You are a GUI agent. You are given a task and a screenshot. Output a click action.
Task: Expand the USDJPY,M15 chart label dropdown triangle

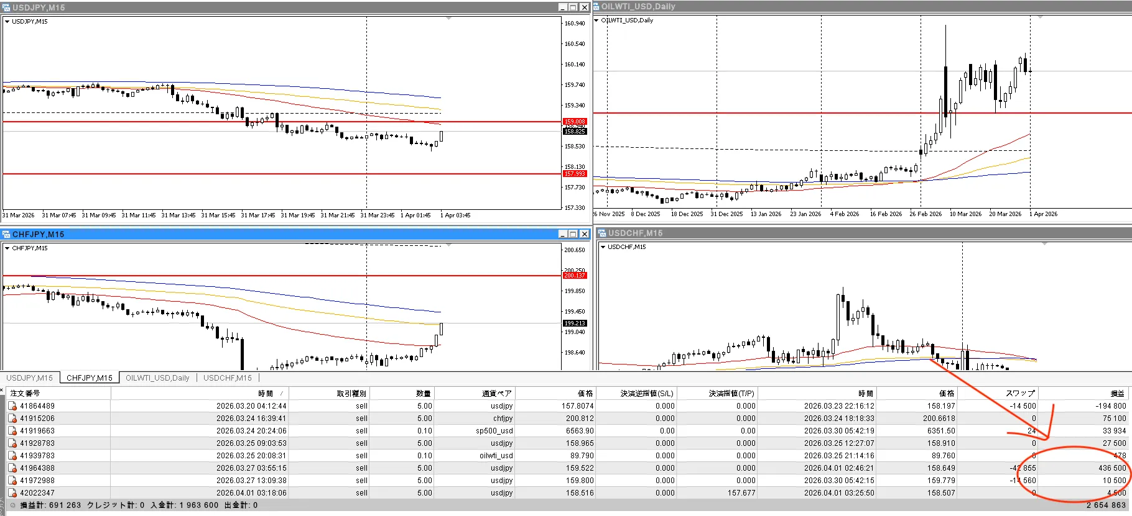click(x=7, y=22)
